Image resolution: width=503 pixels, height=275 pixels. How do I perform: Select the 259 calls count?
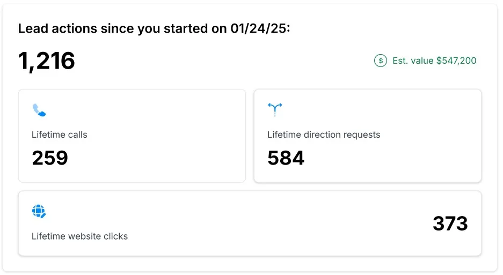click(x=50, y=158)
